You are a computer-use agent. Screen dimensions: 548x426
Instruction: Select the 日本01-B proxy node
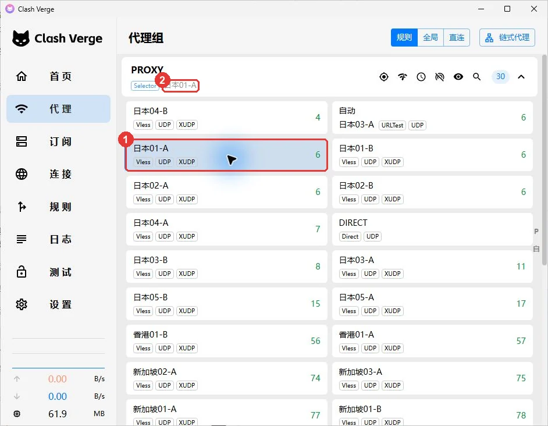coord(432,155)
